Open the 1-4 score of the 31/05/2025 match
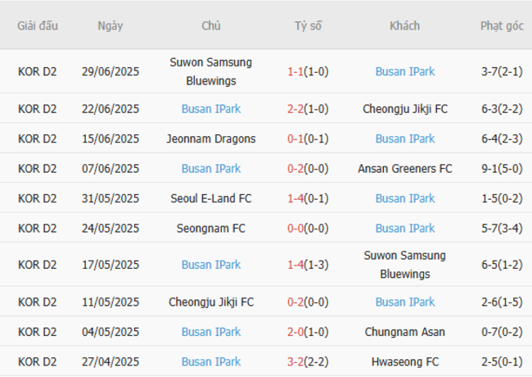The height and width of the screenshot is (377, 532). tap(296, 198)
